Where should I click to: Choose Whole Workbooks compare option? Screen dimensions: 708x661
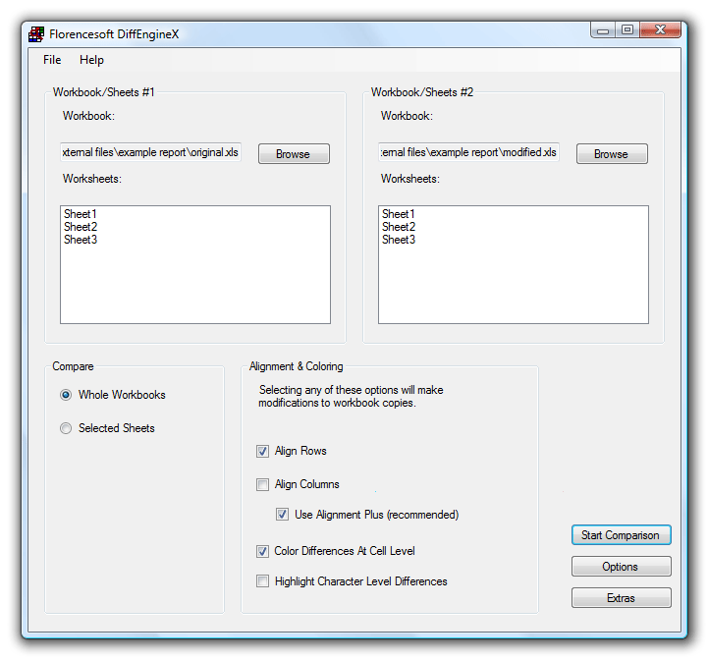[x=66, y=395]
